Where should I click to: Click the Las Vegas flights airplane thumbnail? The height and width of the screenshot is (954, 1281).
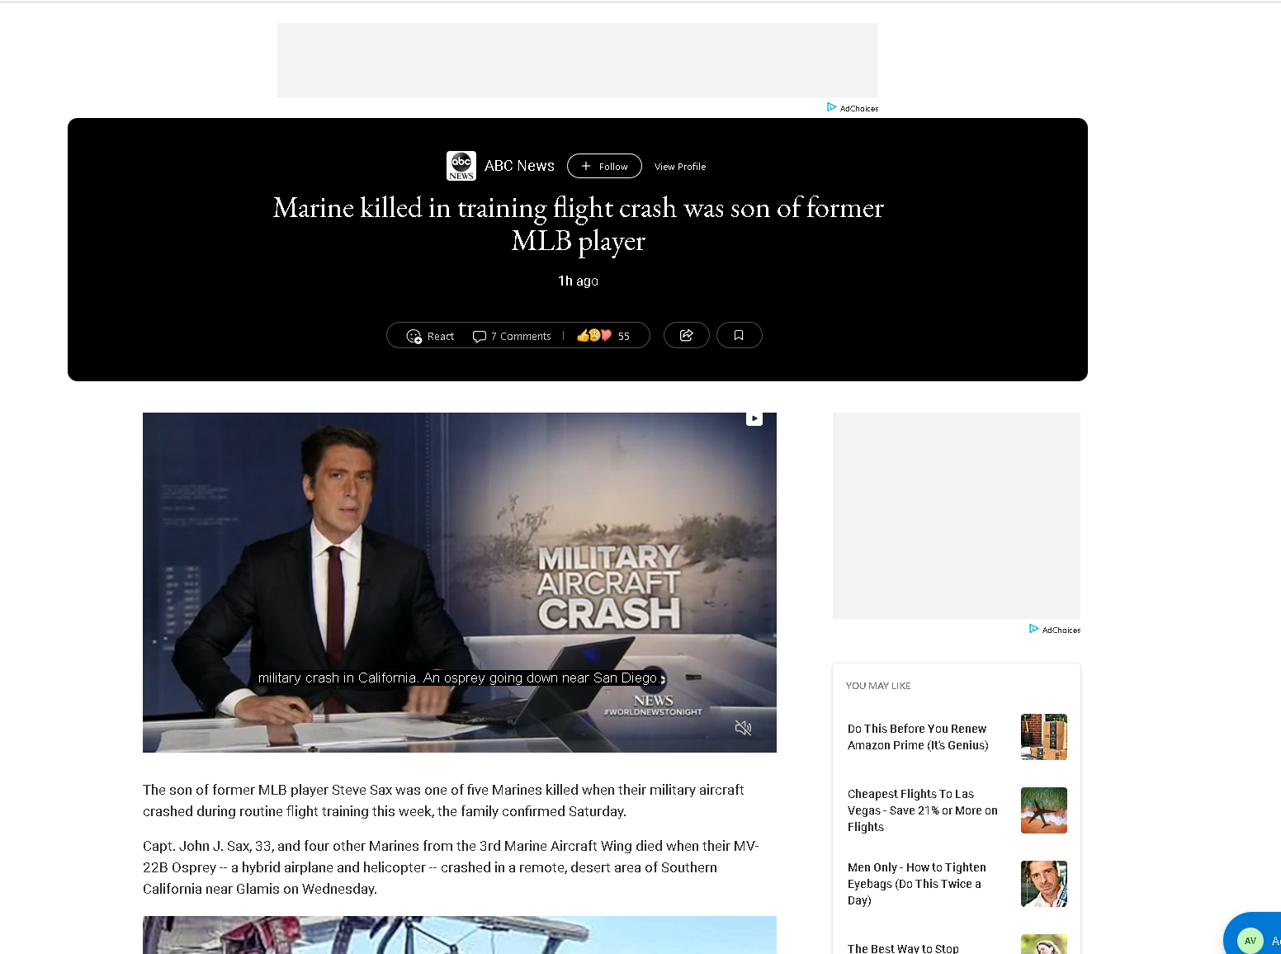point(1044,810)
